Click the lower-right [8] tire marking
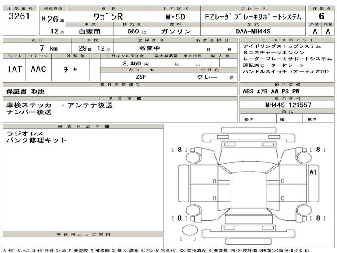This screenshot has height=253, width=337. tap(318, 218)
